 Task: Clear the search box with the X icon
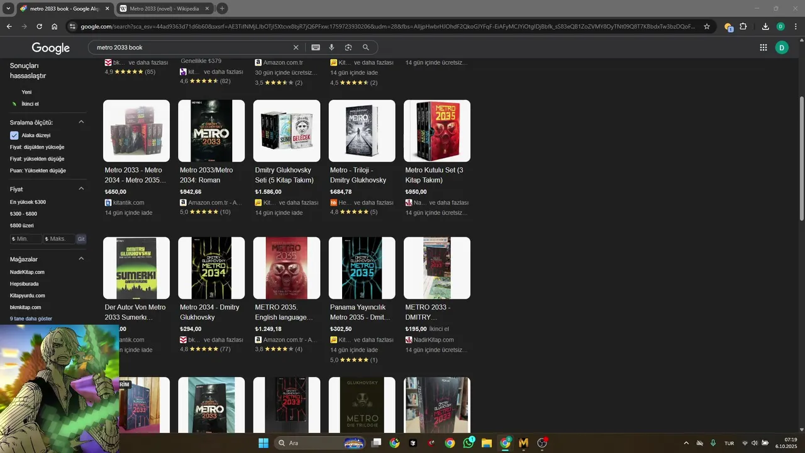(x=296, y=47)
